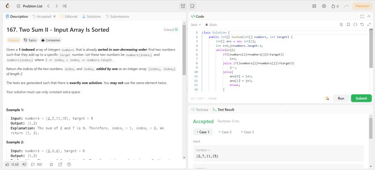Viewport: 375px width, 170px height.
Task: Share the problem via external link icon
Action: pyautogui.click(x=60, y=164)
